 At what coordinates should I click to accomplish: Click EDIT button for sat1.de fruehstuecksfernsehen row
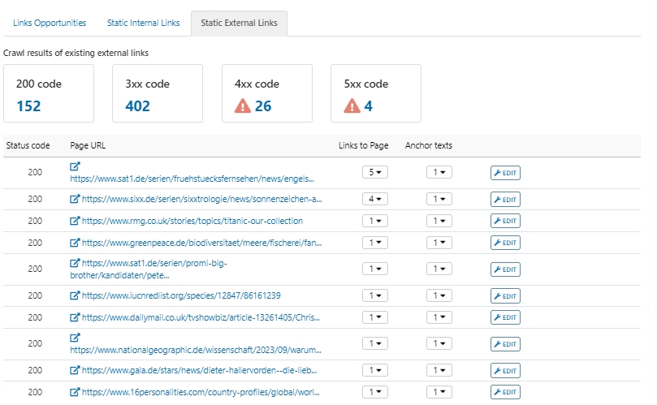pyautogui.click(x=505, y=173)
